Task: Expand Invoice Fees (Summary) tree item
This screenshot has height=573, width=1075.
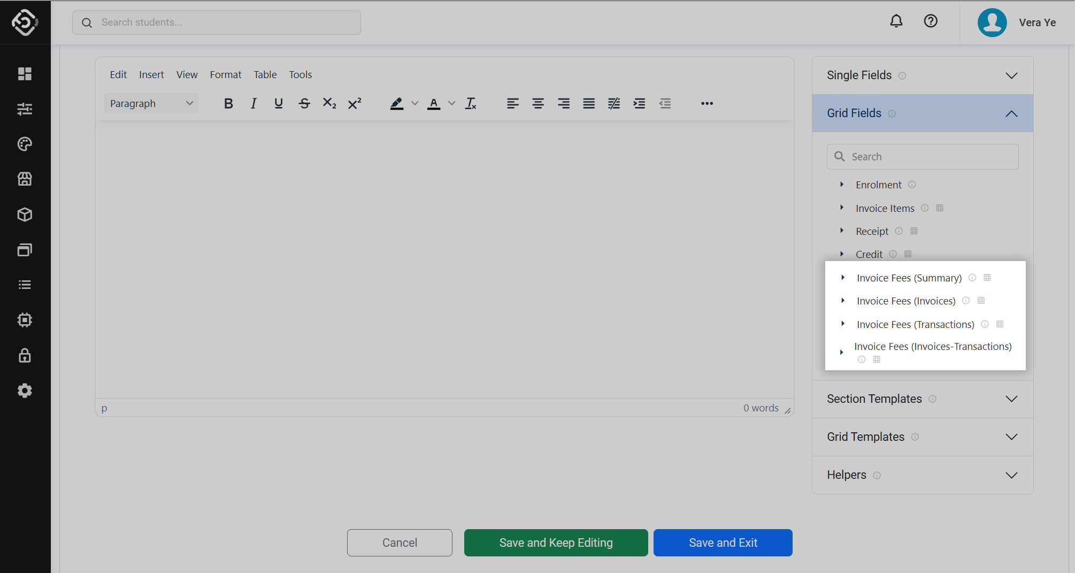Action: click(843, 278)
